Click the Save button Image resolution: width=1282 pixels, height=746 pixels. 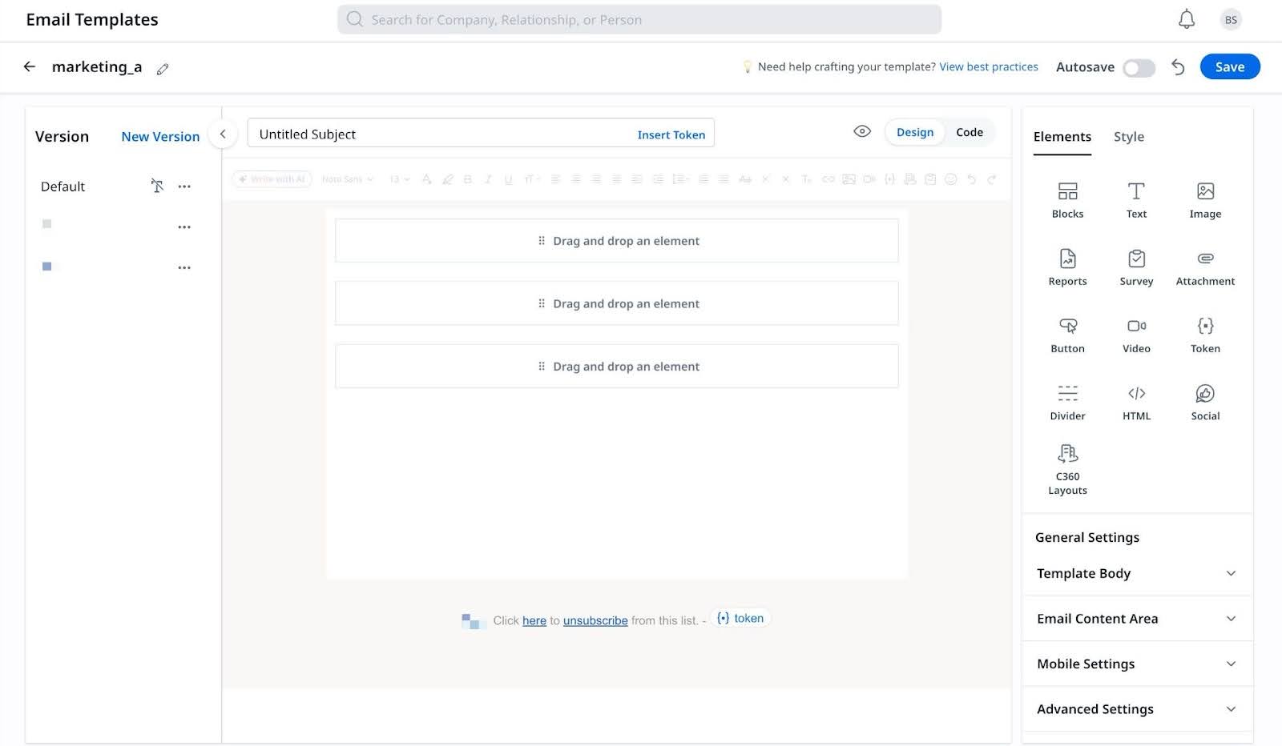[1229, 66]
